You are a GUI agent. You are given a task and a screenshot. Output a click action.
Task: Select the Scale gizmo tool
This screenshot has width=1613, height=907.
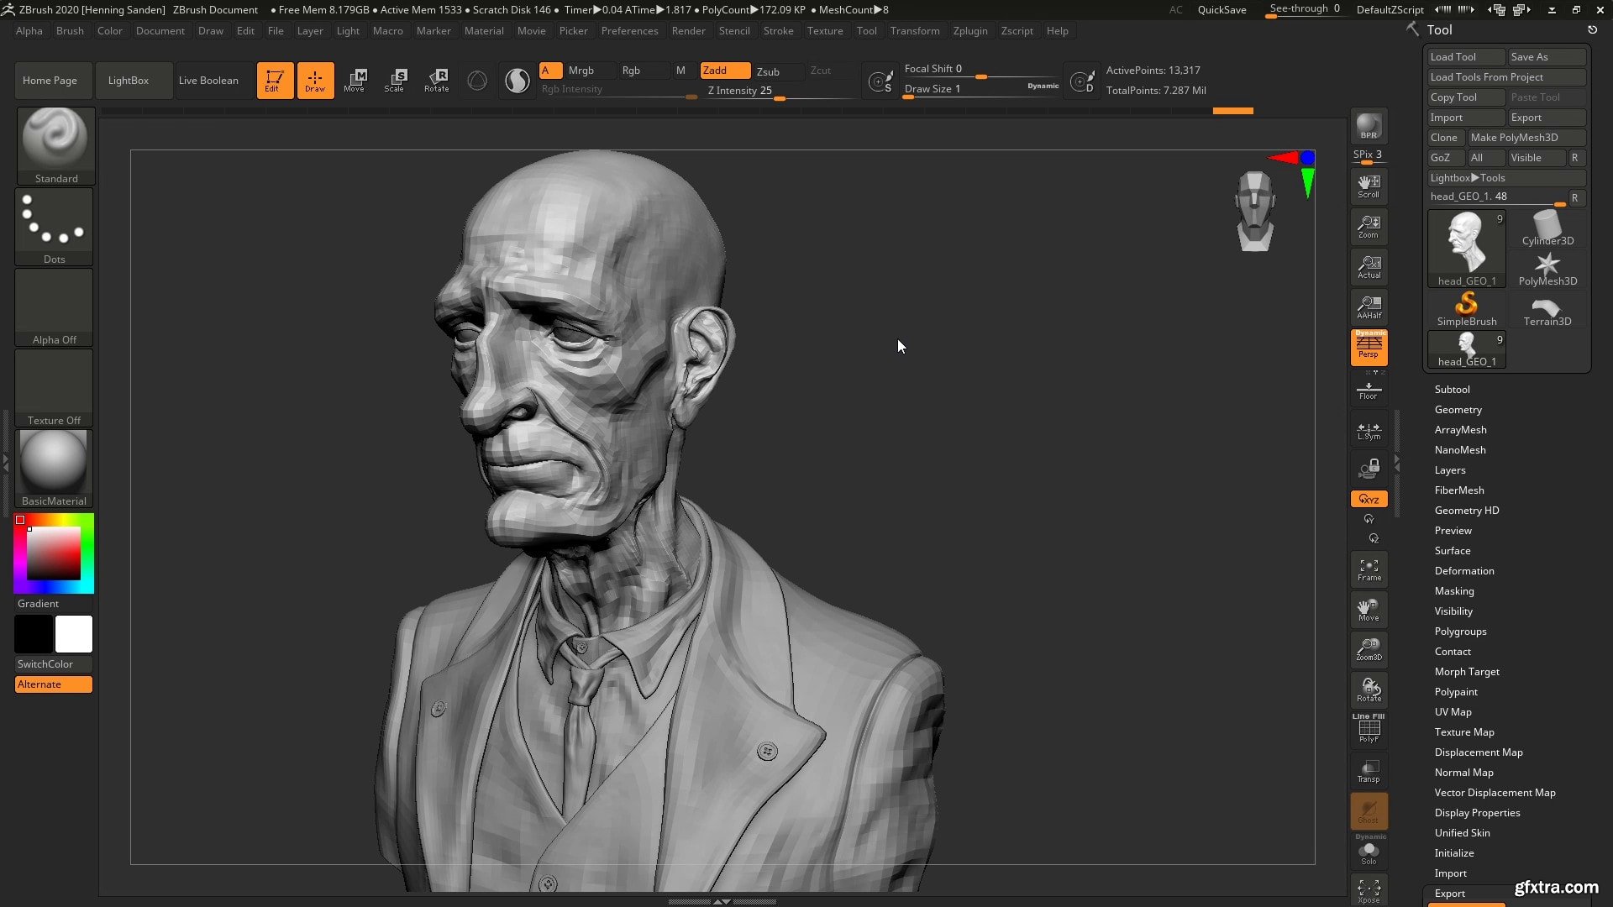[394, 80]
